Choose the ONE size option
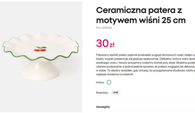Screen dimensions: 195x113 (116, 93)
